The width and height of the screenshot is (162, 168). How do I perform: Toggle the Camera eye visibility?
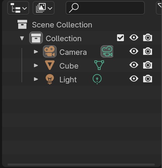134,51
